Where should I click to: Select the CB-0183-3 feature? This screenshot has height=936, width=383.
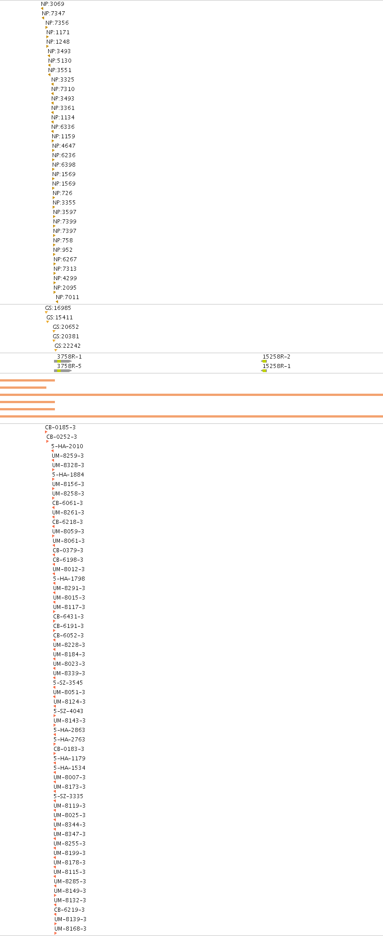69,749
